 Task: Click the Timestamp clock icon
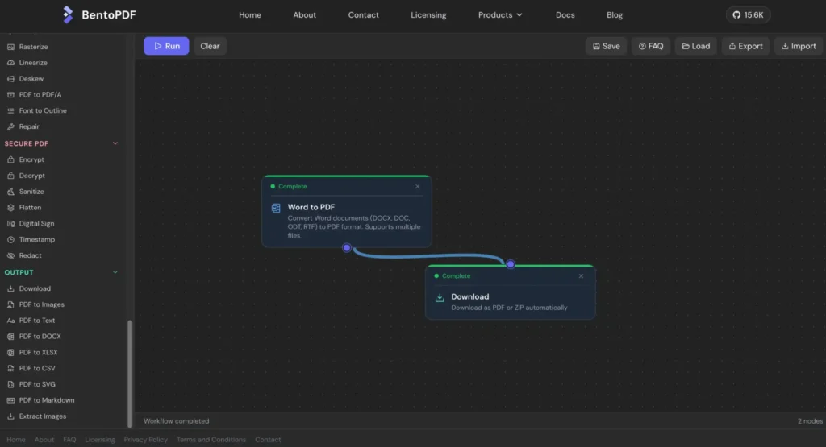click(x=10, y=240)
